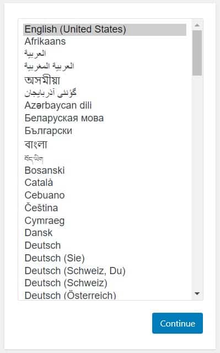Image resolution: width=220 pixels, height=353 pixels.
Task: Select Беларуская мова option
Action: [x=105, y=118]
